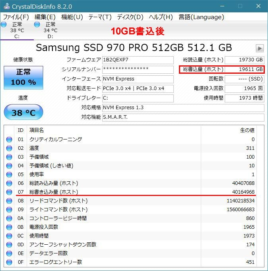This screenshot has height=271, width=268.
Task: Open the ディスク(D) menu
Action: [130, 17]
